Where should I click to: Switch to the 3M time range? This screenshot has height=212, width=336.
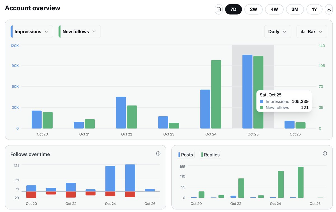(295, 9)
